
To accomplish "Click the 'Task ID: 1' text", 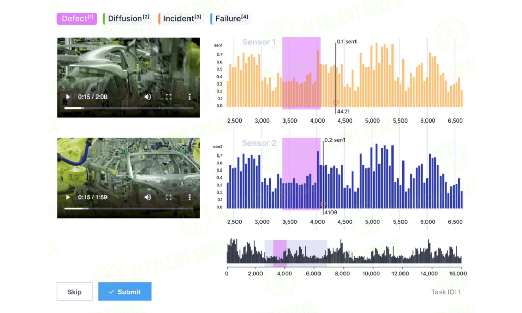I will (446, 292).
